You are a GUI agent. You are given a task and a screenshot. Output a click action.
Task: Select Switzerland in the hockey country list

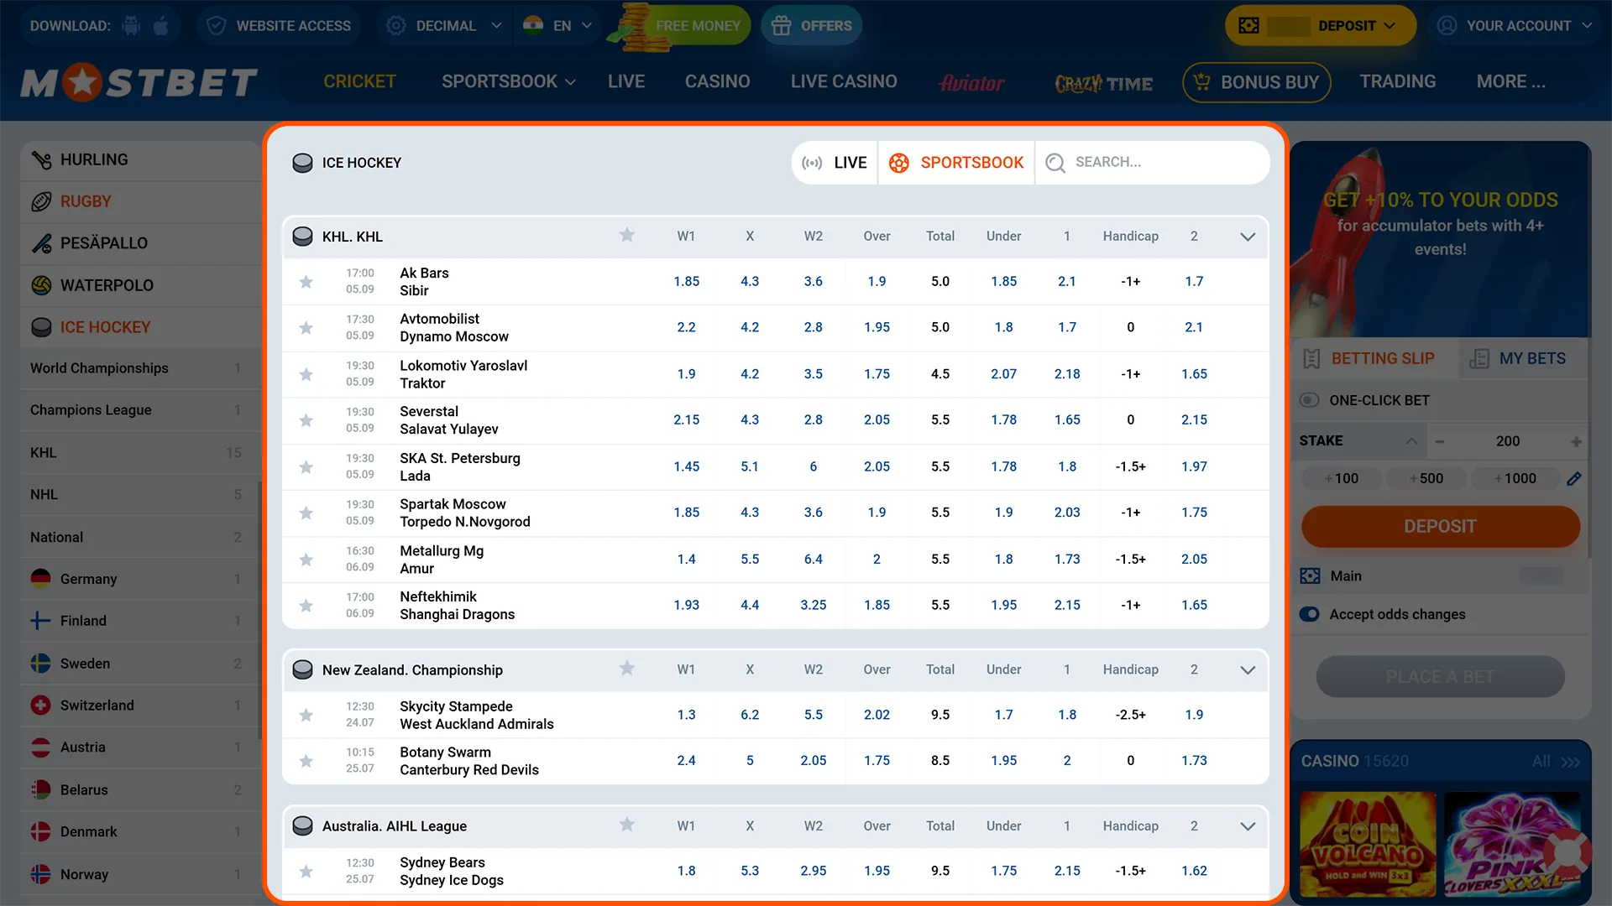(x=139, y=706)
